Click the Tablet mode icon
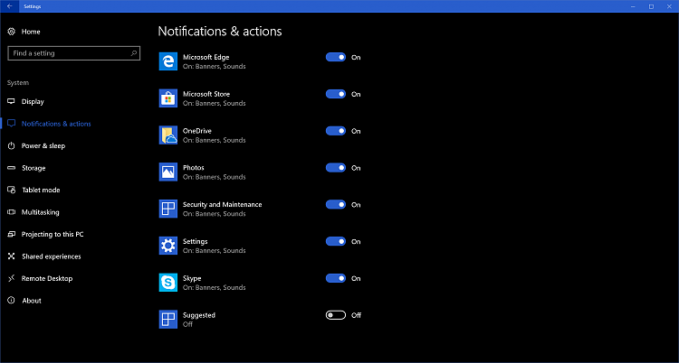 point(11,191)
